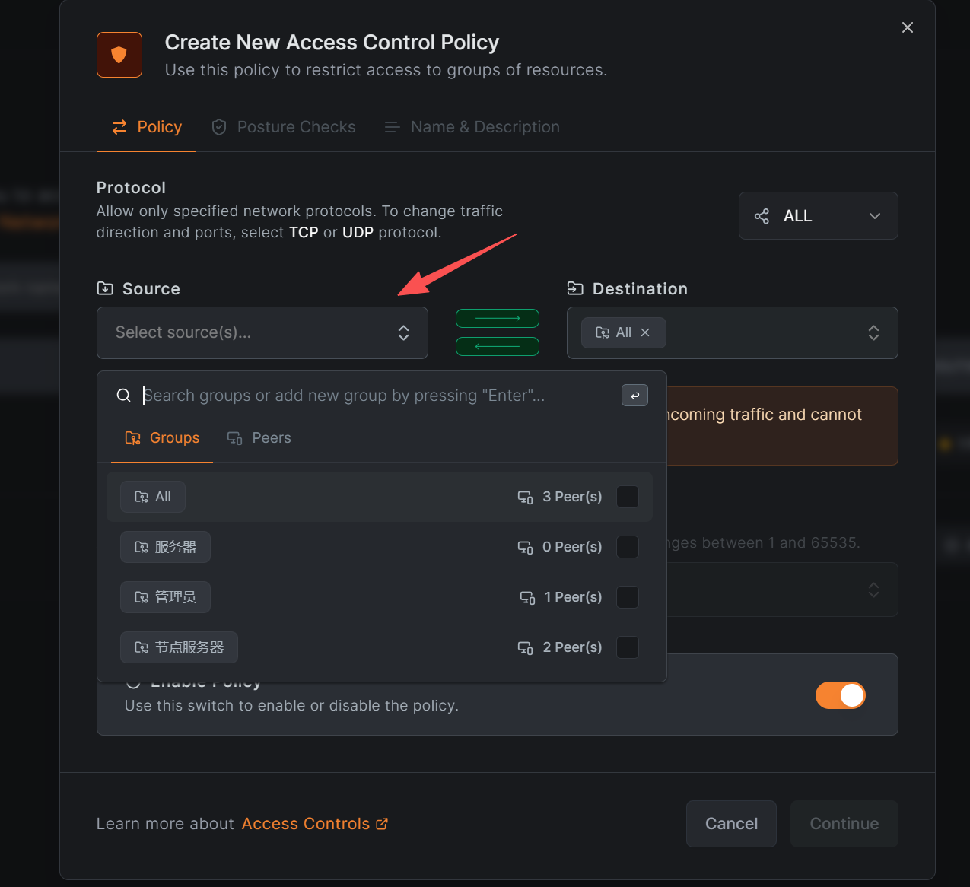The image size is (970, 887).
Task: Click the share icon in protocol selector
Action: point(762,216)
